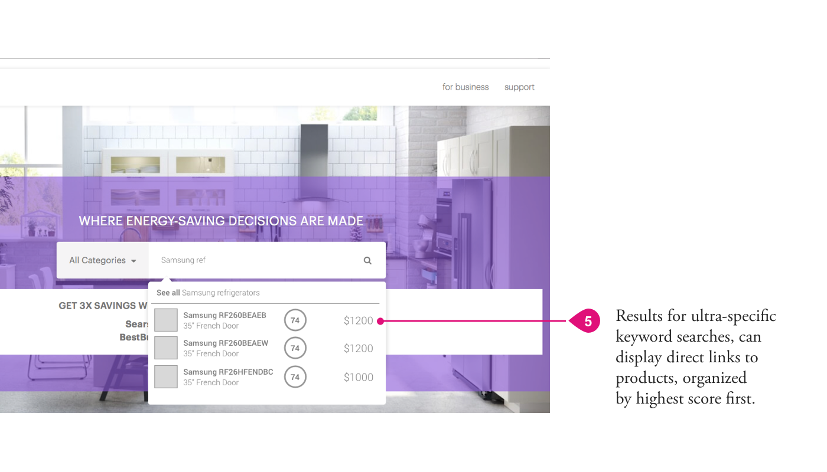Screen dimensions: 827x472
Task: Click the "Get 3X Savings" banner text
Action: 103,306
